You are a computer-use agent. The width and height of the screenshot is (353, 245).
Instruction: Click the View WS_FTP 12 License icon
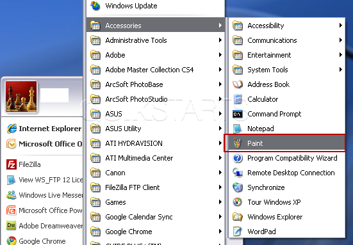point(12,180)
